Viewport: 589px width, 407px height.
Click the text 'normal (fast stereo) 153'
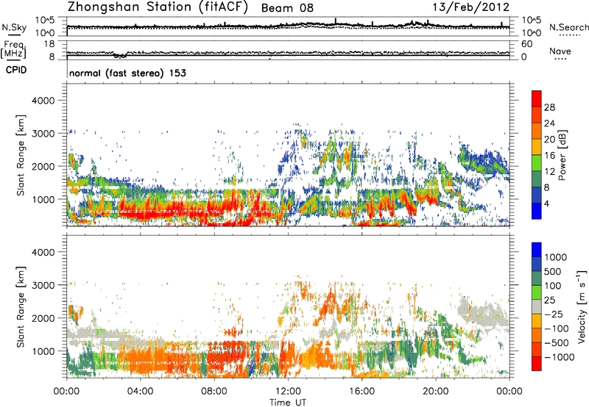click(x=127, y=73)
